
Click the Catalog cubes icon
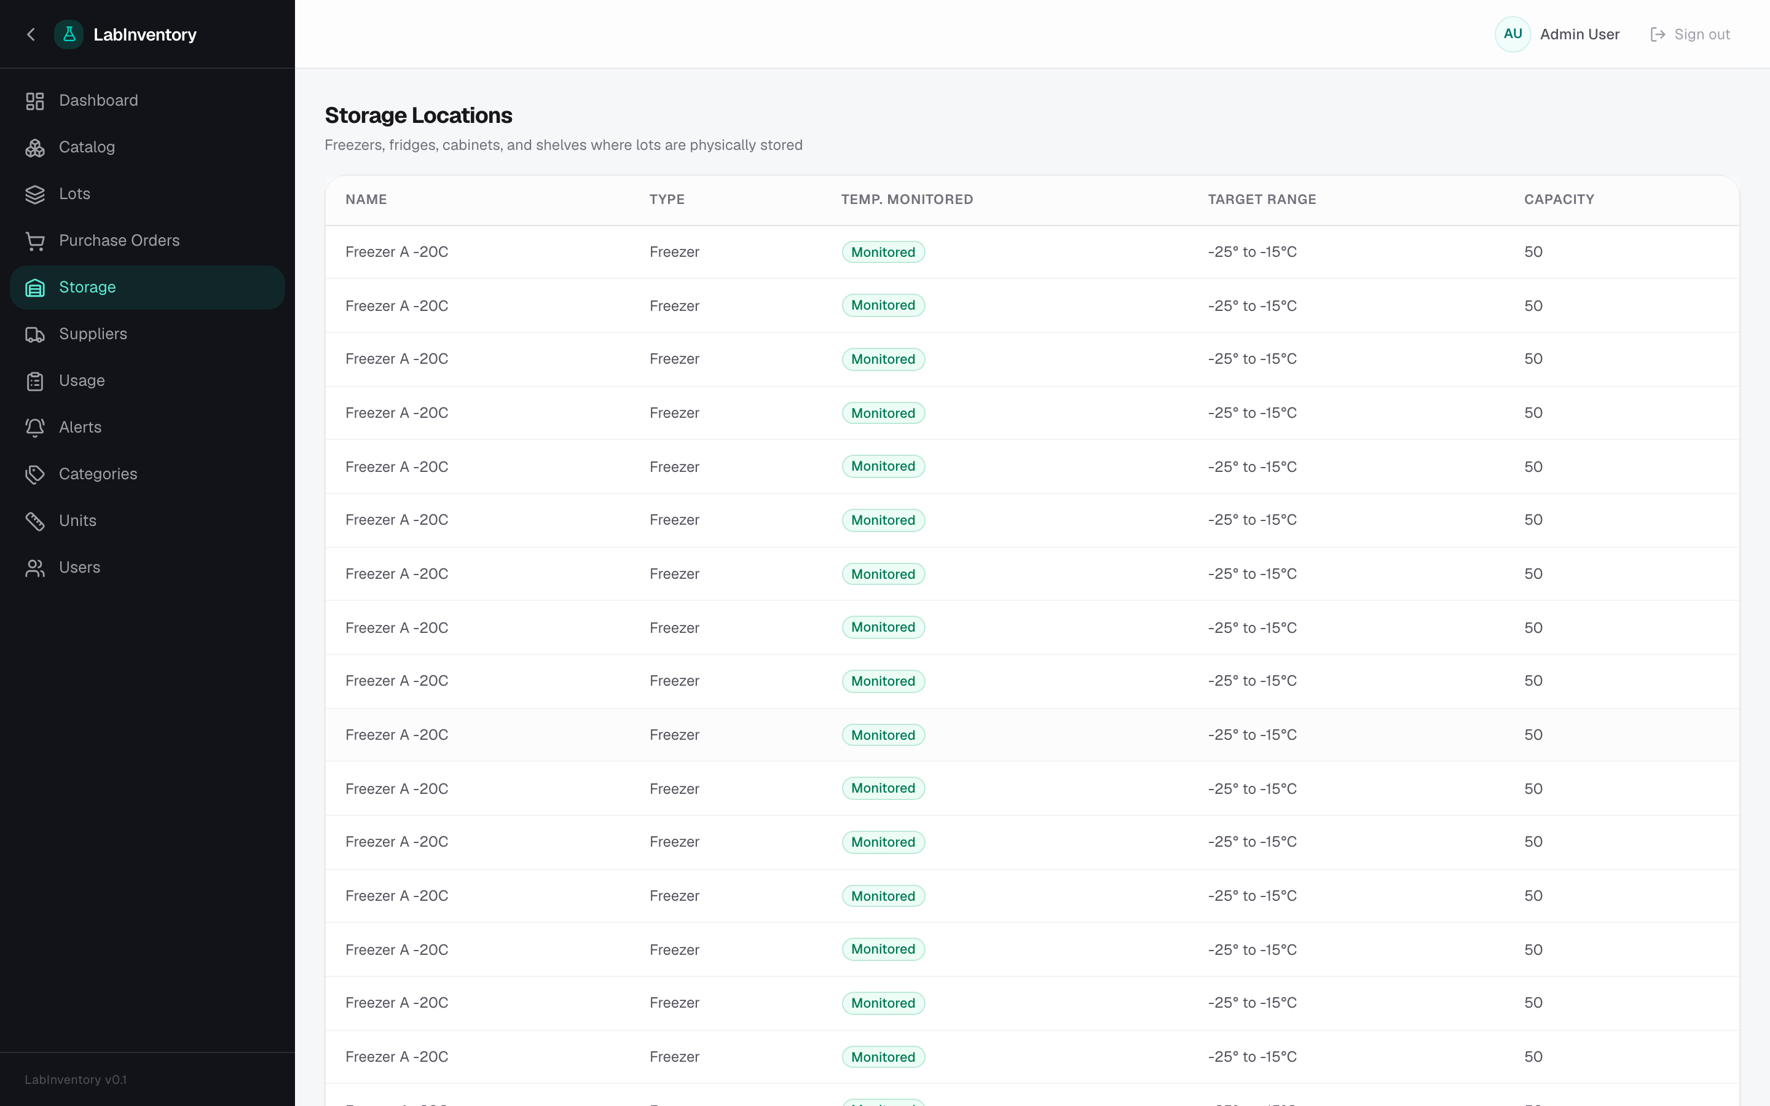tap(35, 147)
